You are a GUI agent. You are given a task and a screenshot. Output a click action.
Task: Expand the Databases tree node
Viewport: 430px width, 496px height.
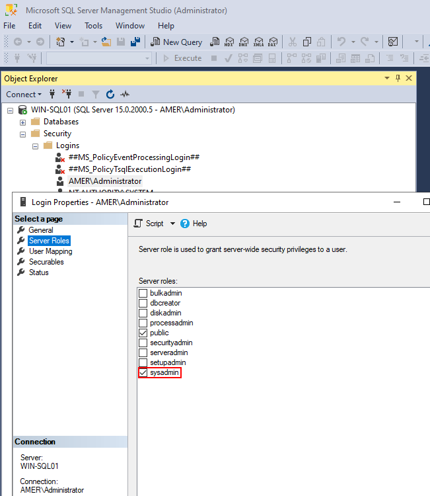[23, 122]
